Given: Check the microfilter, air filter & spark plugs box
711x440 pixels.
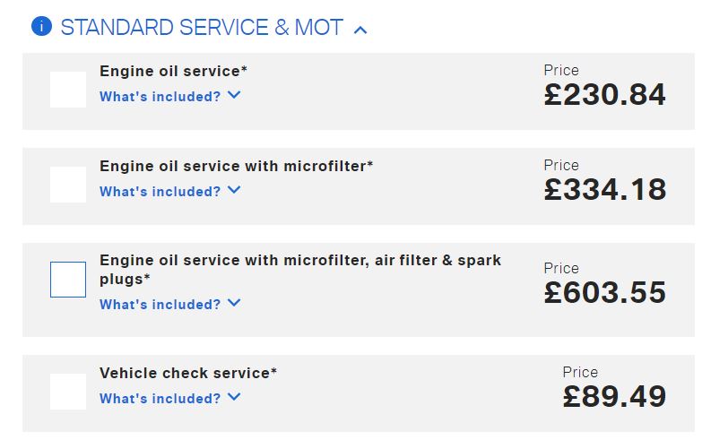Looking at the screenshot, I should pyautogui.click(x=68, y=280).
